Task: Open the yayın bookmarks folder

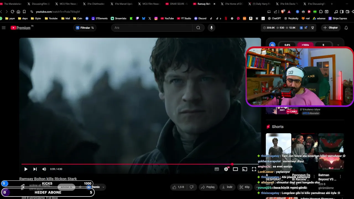Action: coord(10,19)
